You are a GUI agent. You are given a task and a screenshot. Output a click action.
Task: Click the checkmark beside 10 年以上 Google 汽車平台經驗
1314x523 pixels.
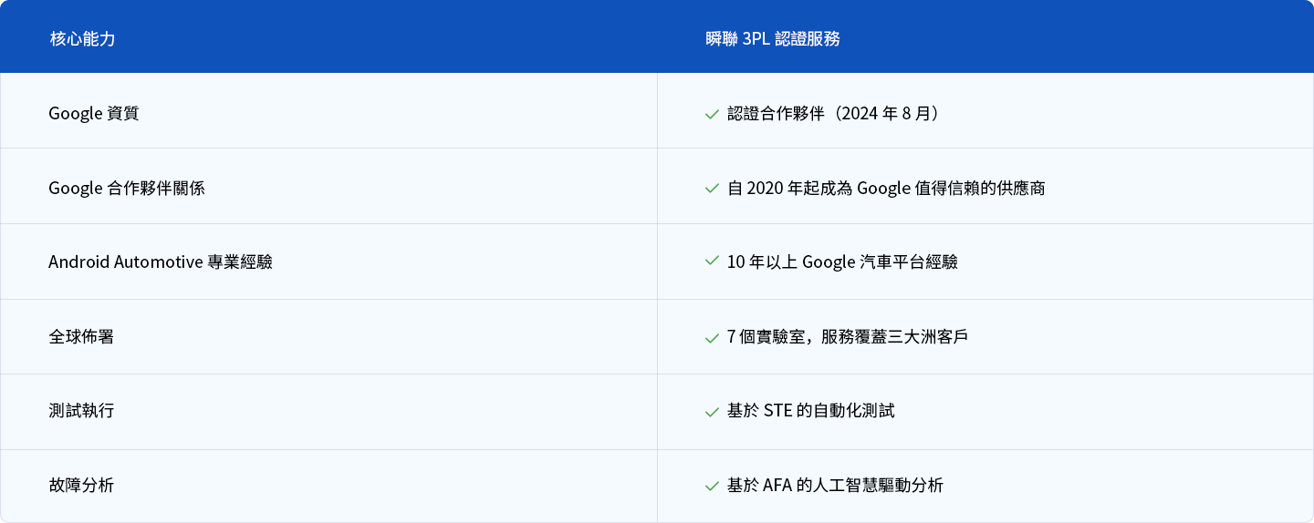click(x=712, y=262)
